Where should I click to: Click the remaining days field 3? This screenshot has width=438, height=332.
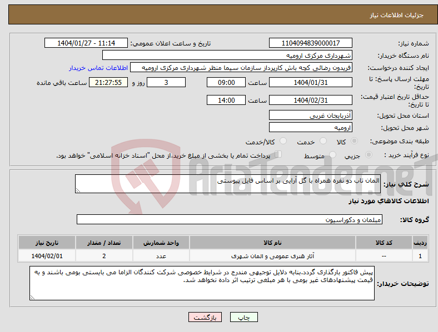(x=166, y=82)
